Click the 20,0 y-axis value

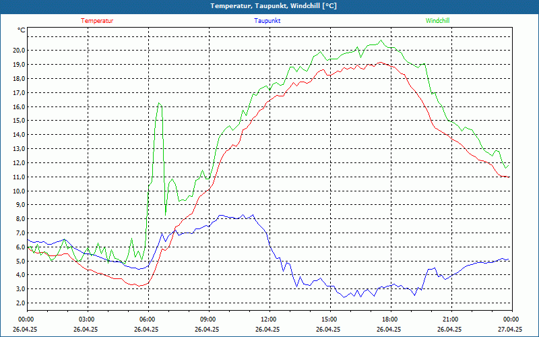(19, 51)
